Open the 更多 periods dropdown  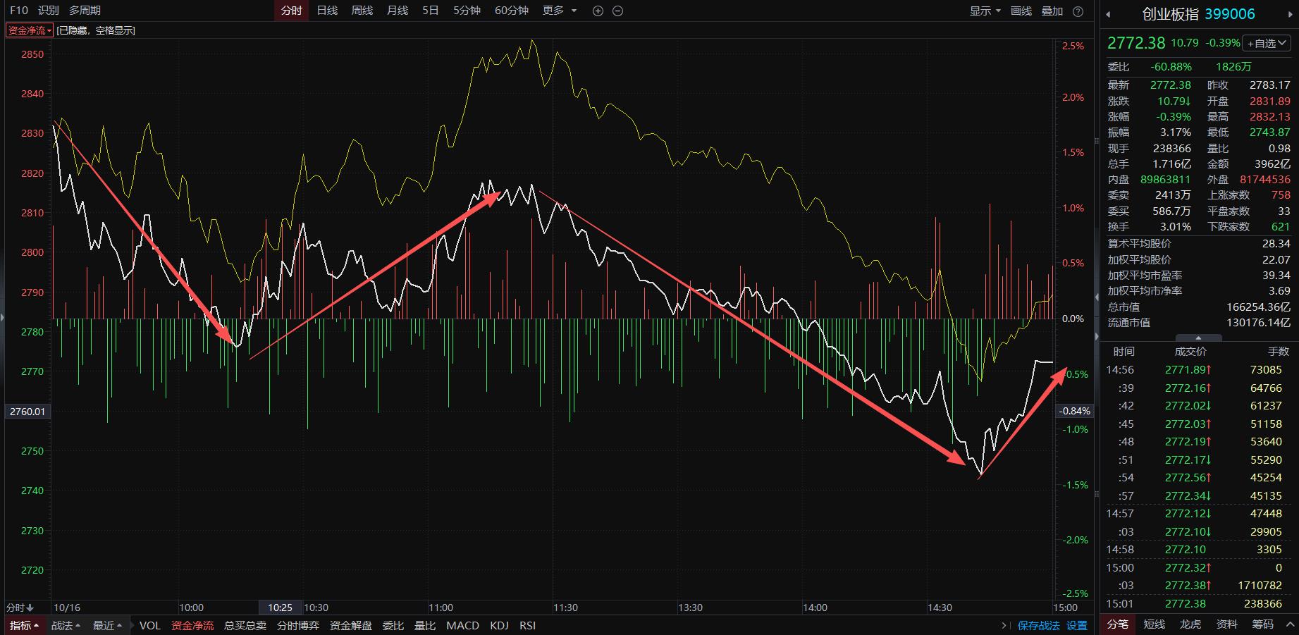point(560,11)
